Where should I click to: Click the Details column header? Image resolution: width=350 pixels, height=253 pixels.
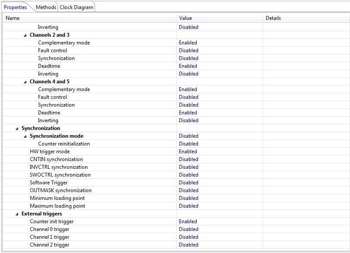306,18
